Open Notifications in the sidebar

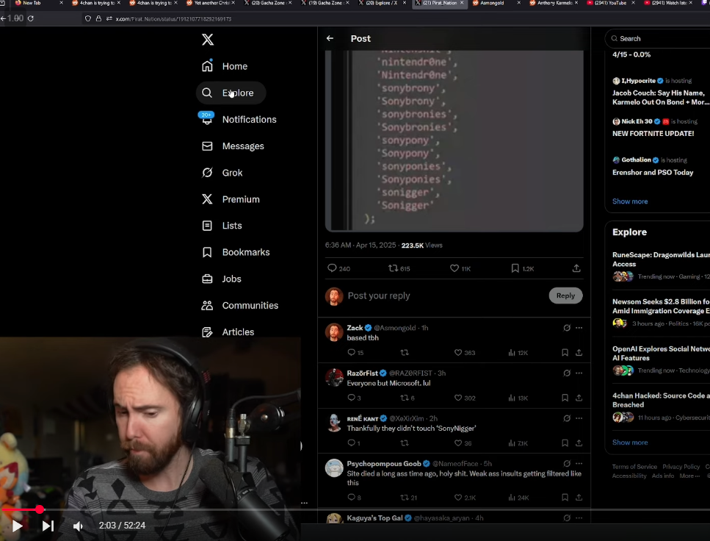(238, 119)
